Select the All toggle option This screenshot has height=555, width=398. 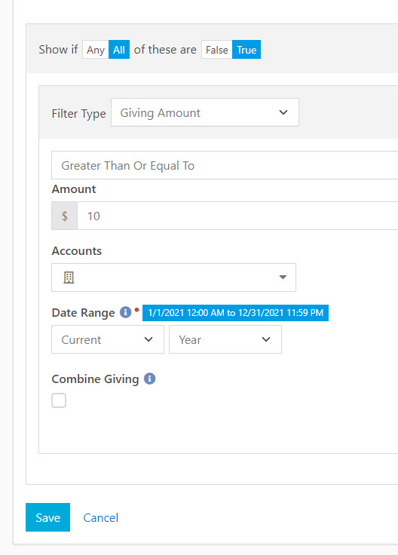pos(119,50)
